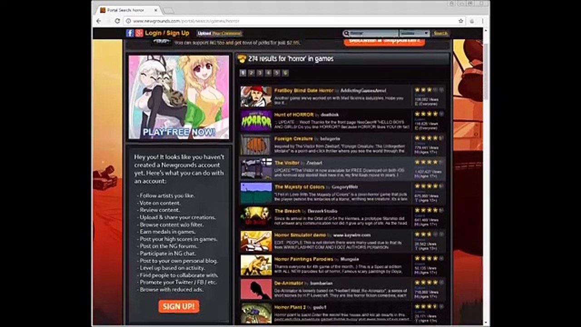
Task: Go to results page 5
Action: (277, 73)
